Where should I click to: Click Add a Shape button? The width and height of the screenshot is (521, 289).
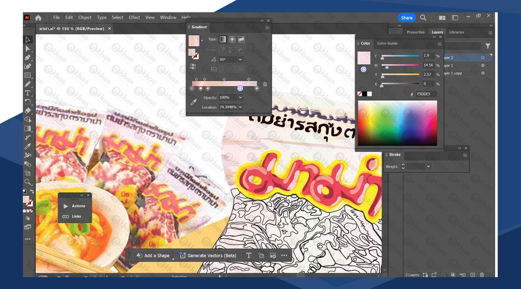[x=154, y=255]
